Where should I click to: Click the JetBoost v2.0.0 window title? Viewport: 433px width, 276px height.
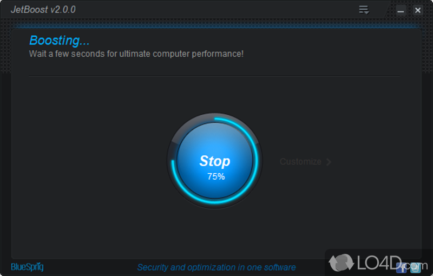click(43, 10)
